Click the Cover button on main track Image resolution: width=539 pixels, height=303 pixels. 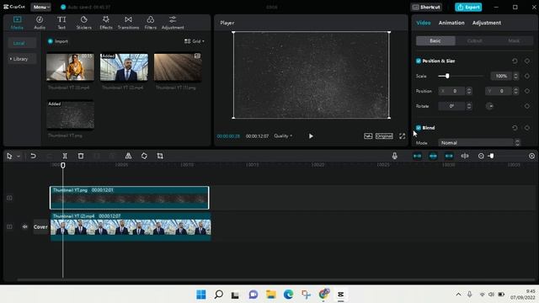tap(40, 226)
